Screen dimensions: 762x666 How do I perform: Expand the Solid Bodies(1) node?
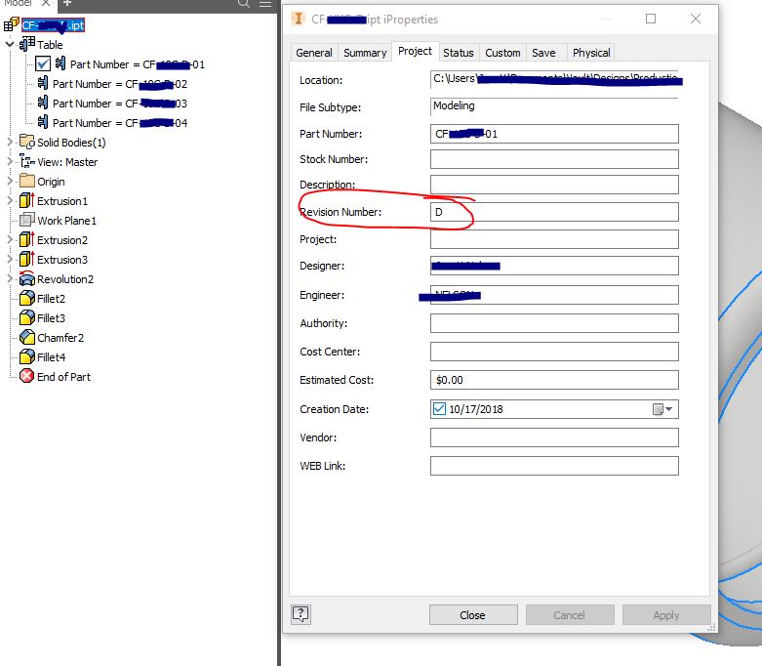(10, 142)
